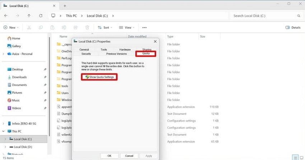This screenshot has height=160, width=305.
Task: Open the See more ellipsis menu
Action: [144, 28]
